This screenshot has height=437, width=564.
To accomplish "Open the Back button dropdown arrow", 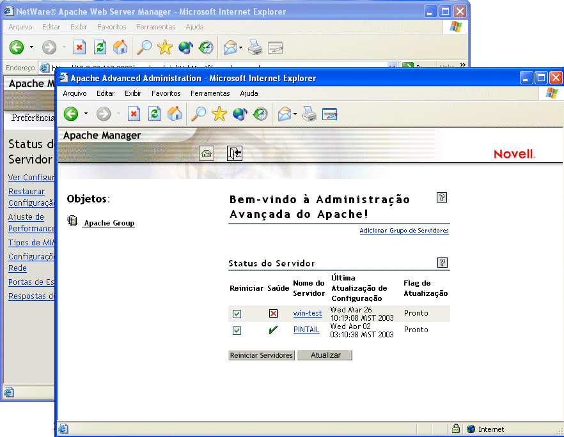I will [84, 114].
